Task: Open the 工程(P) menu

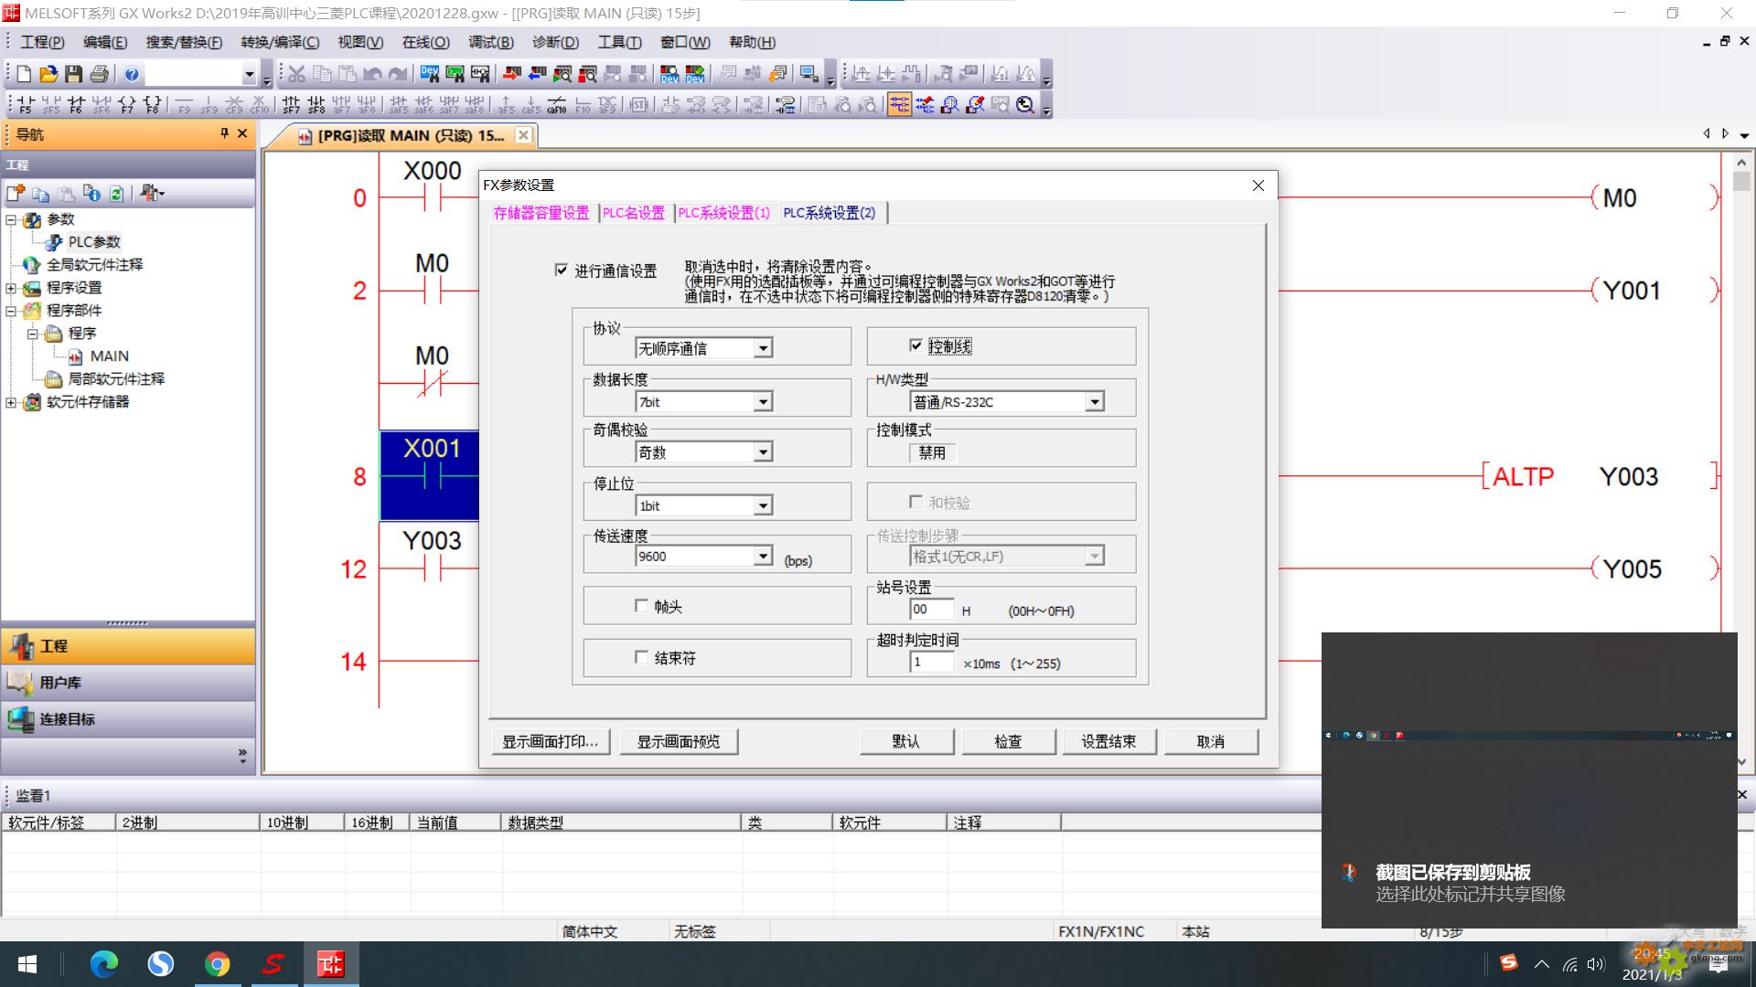Action: pyautogui.click(x=42, y=42)
